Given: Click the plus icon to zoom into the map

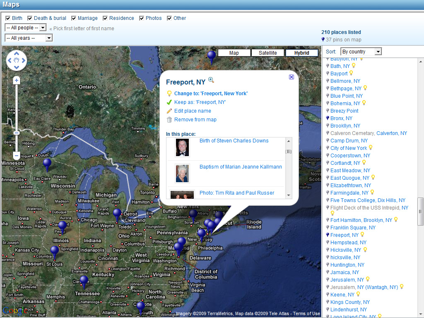Looking at the screenshot, I should 16,79.
